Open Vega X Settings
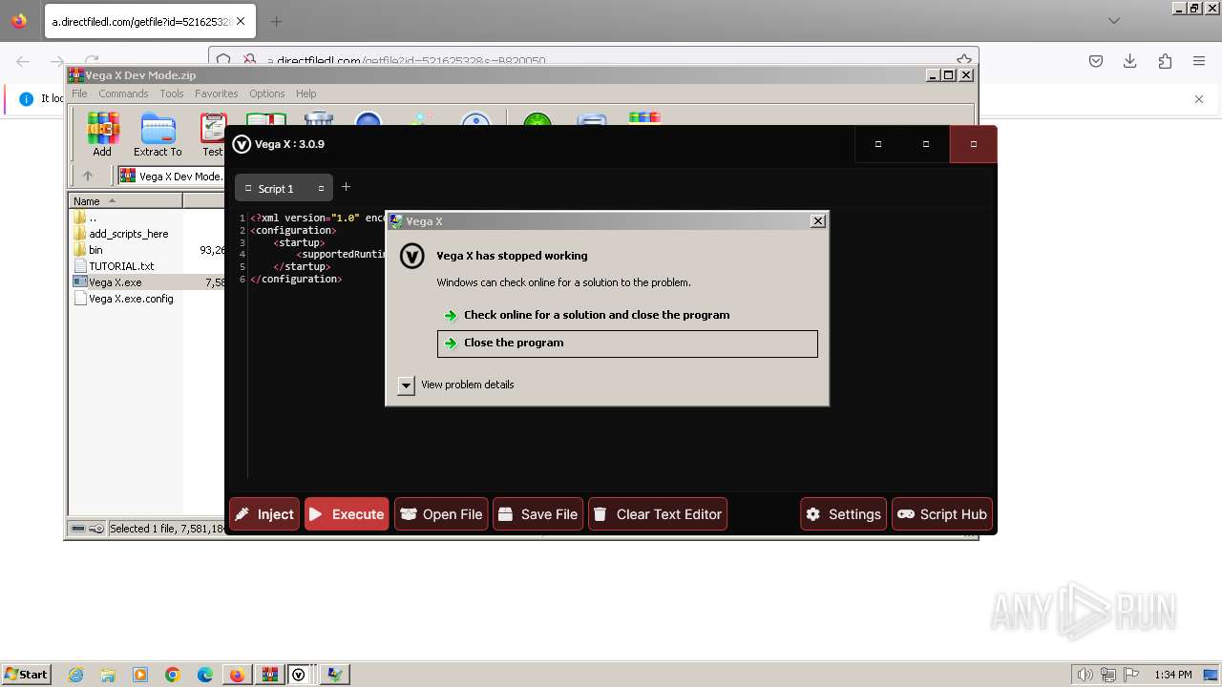 [x=843, y=514]
